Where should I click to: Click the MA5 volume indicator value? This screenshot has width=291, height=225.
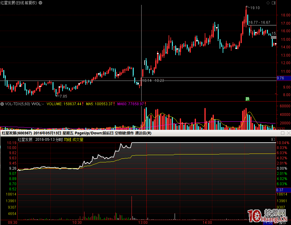[x=99, y=104]
